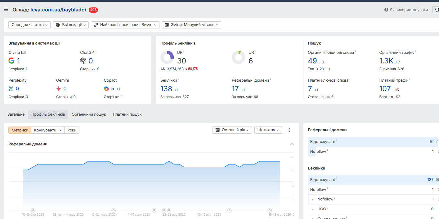Switch to the Органічний пошук tab
Image resolution: width=439 pixels, height=219 pixels.
pyautogui.click(x=89, y=114)
